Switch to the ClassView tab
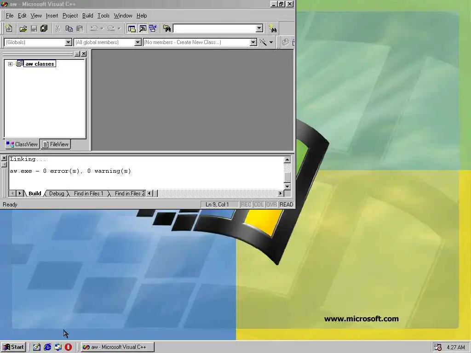This screenshot has height=353, width=471. point(22,144)
